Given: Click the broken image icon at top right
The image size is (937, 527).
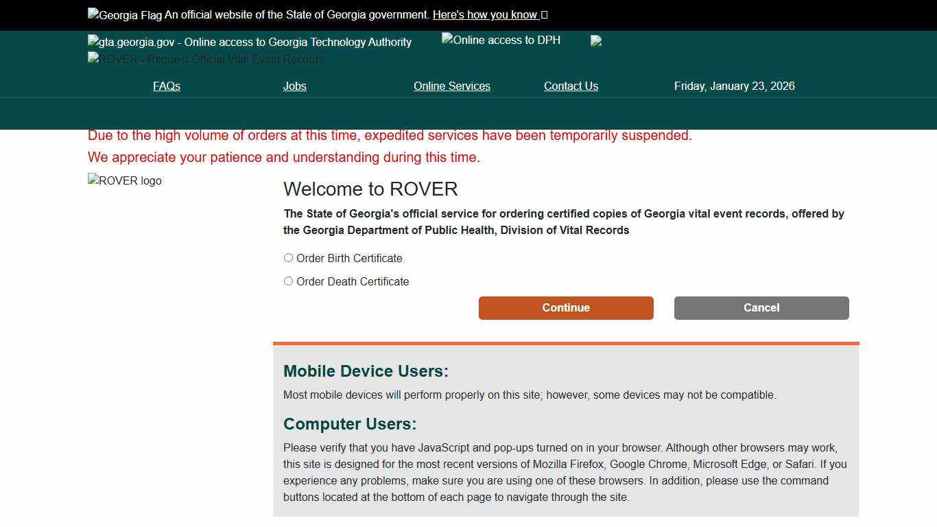Looking at the screenshot, I should 595,40.
